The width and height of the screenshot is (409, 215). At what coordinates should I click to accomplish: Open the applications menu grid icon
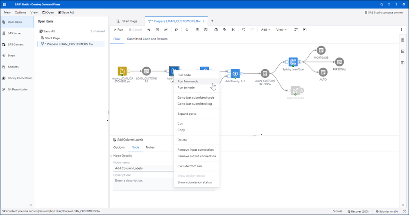pyautogui.click(x=5, y=5)
